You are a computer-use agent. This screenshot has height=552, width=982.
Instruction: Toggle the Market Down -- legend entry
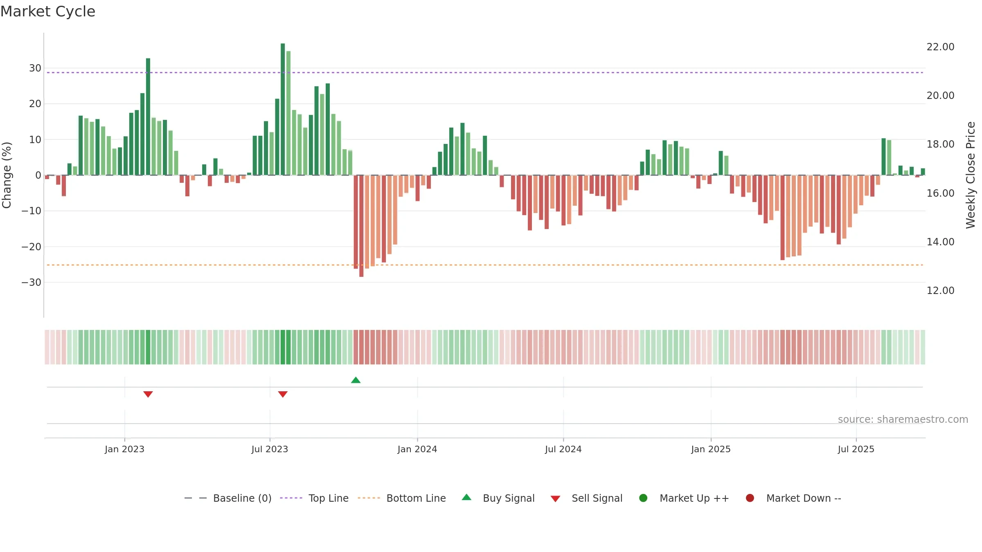point(793,498)
